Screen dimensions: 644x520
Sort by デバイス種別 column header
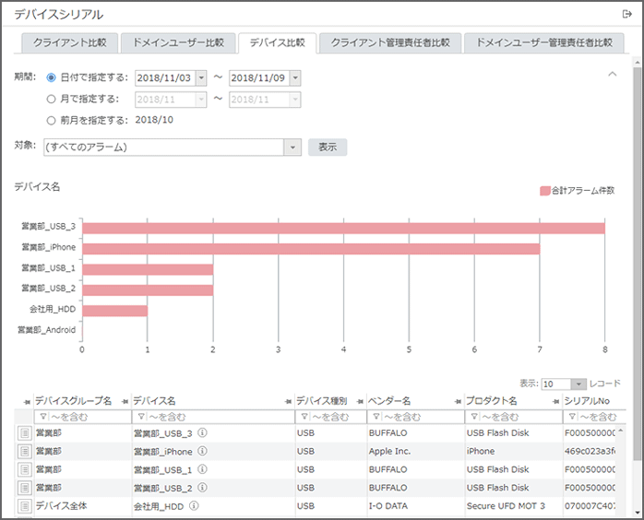point(322,401)
